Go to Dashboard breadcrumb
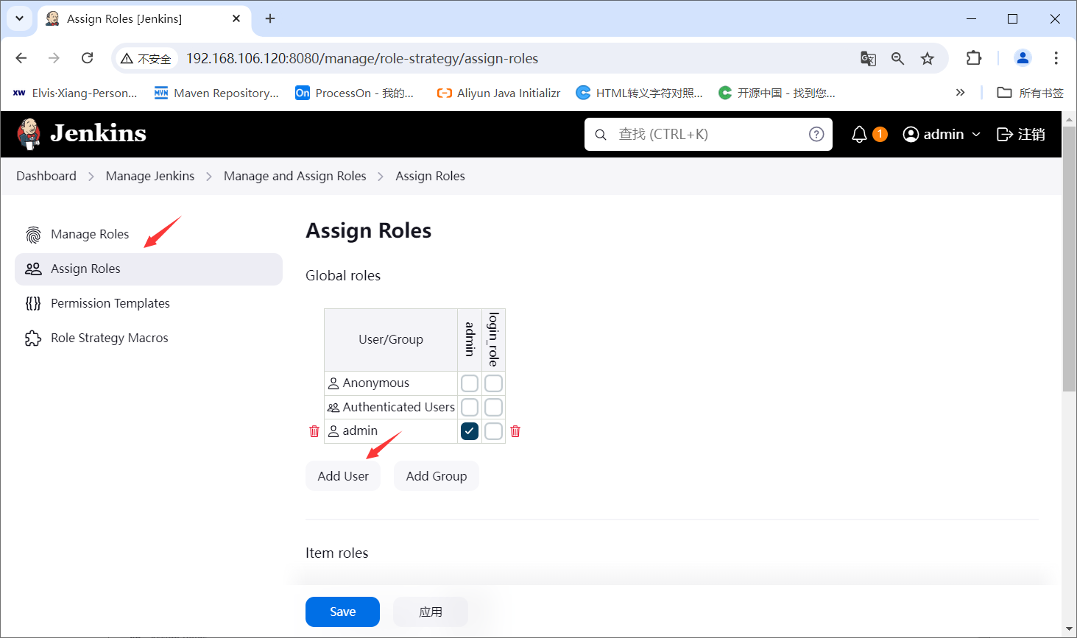 coord(46,177)
